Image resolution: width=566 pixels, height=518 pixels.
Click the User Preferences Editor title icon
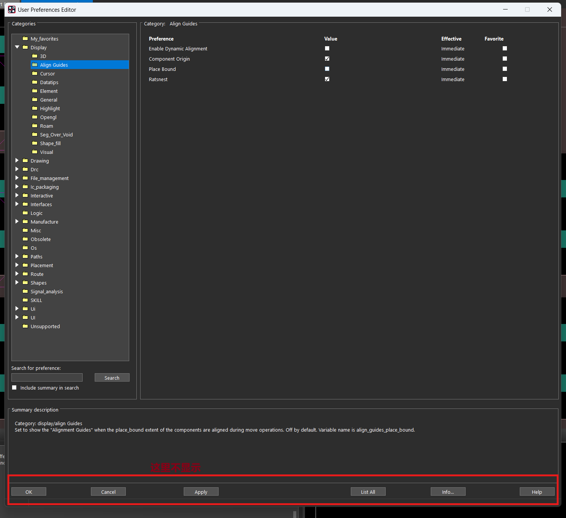tap(12, 9)
